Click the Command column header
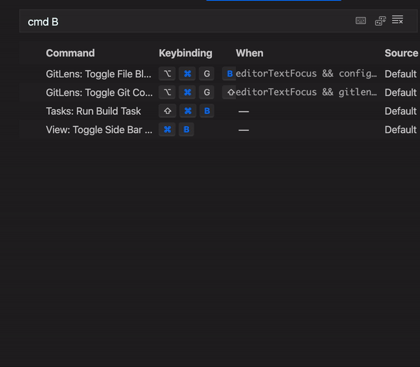Viewport: 420px width, 367px height. pos(70,53)
